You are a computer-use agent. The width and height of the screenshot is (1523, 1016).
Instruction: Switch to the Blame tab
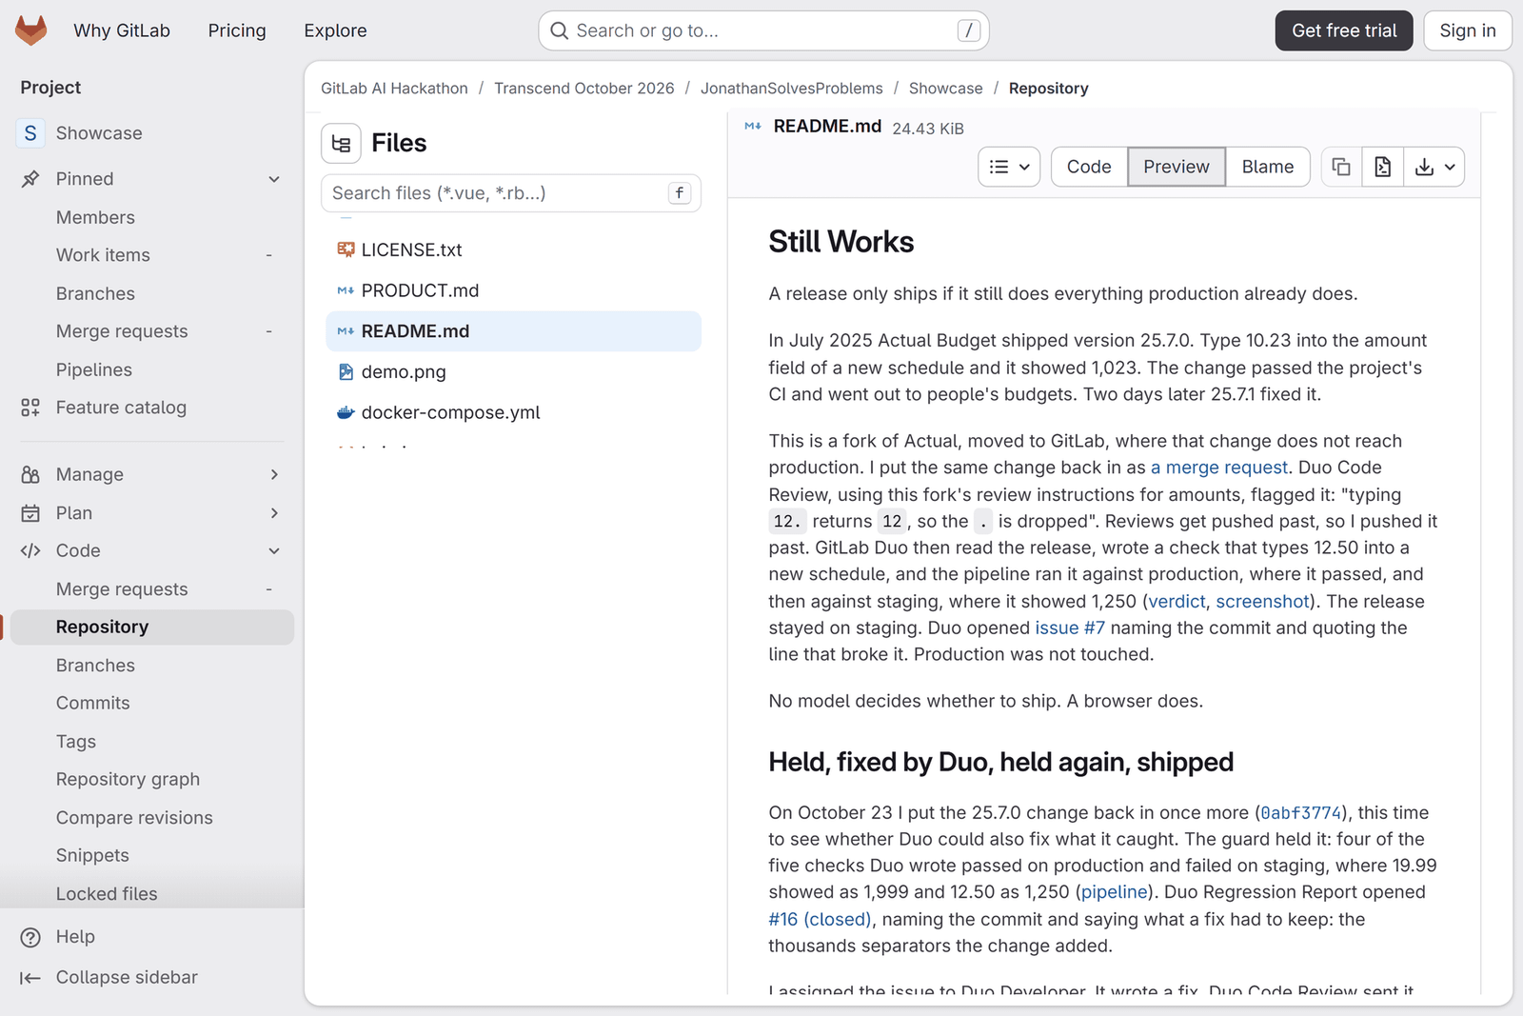tap(1268, 167)
